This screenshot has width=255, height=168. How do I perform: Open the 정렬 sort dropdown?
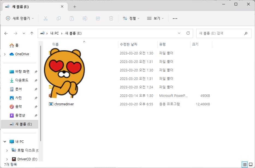pyautogui.click(x=131, y=18)
